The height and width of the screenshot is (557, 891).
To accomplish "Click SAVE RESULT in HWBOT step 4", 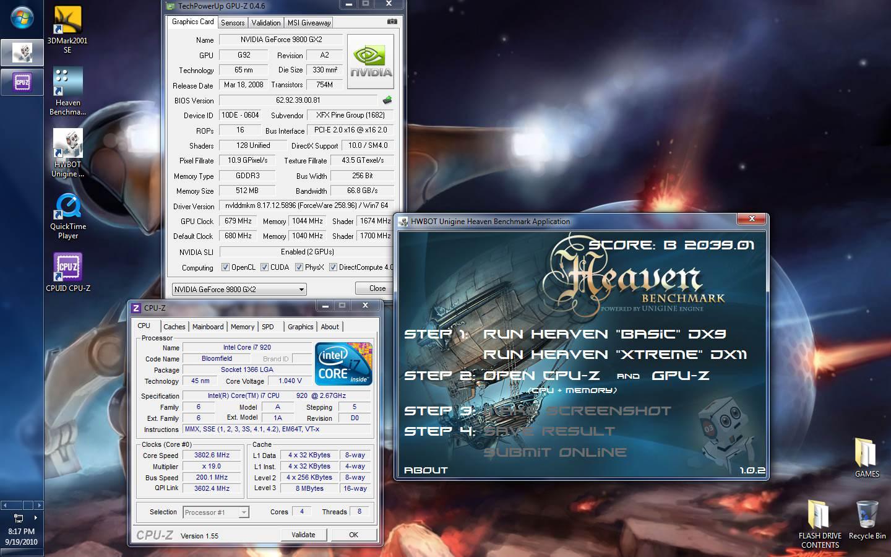I will (549, 431).
